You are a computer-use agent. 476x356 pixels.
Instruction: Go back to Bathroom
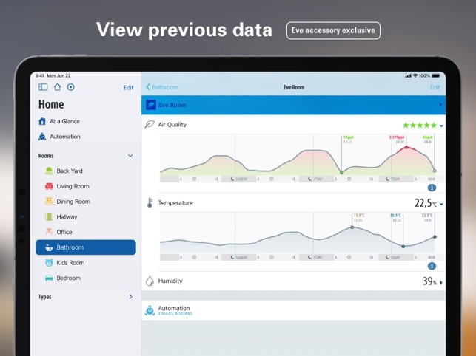click(x=162, y=87)
